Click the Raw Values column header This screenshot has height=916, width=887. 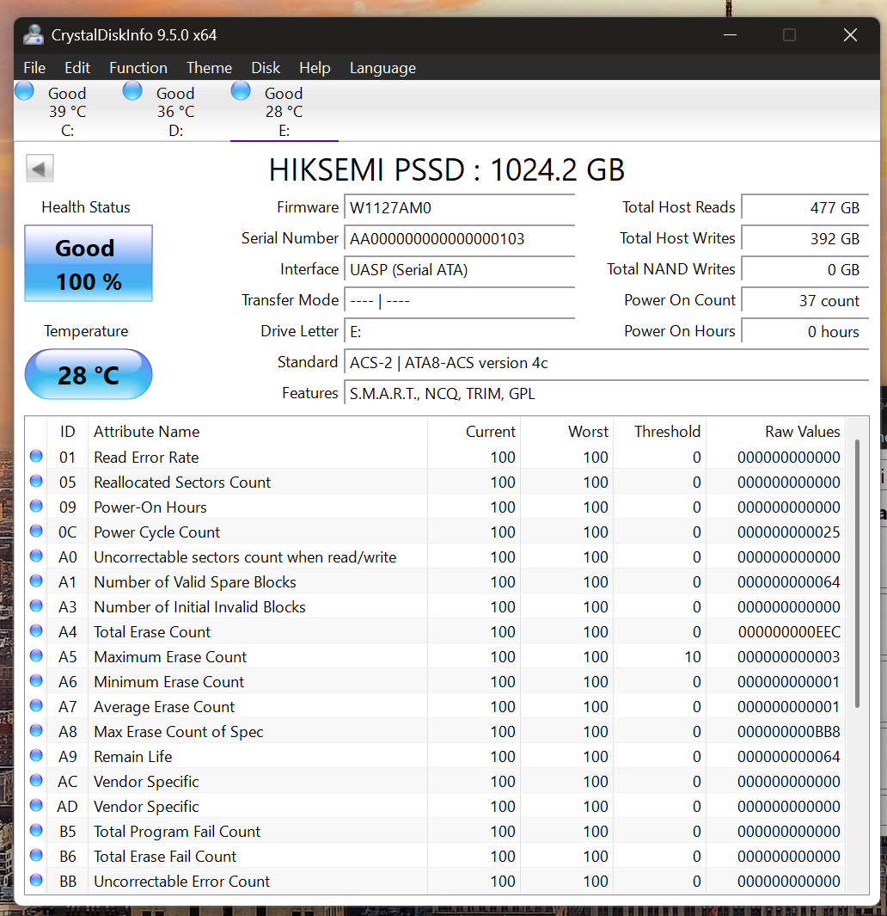click(x=775, y=432)
